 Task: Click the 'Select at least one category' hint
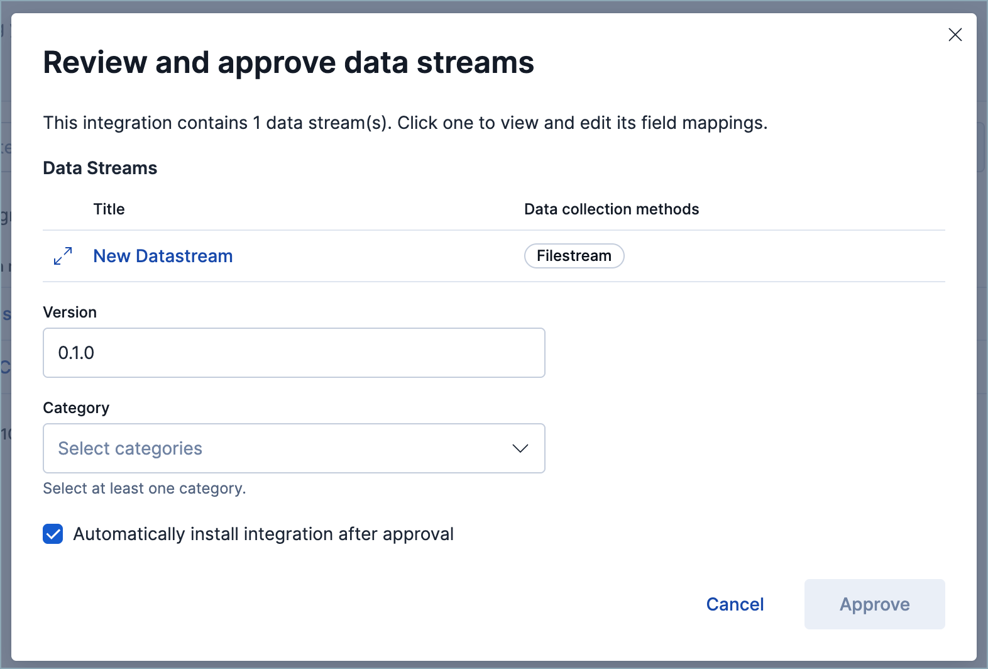[144, 489]
